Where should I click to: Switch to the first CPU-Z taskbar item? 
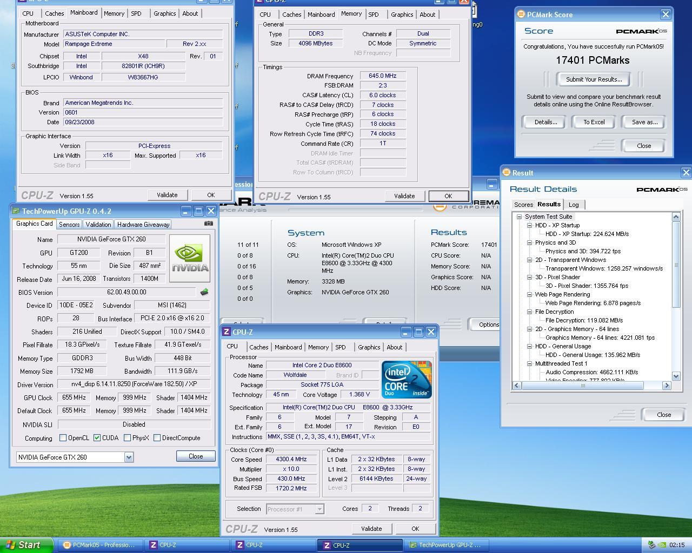pos(188,545)
